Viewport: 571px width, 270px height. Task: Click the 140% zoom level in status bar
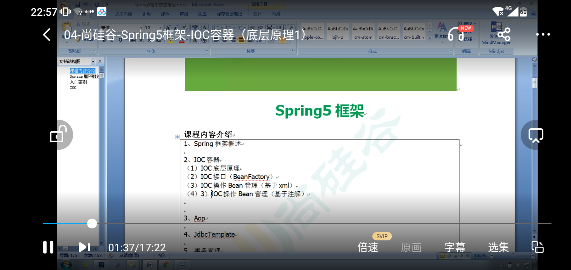pos(480,255)
